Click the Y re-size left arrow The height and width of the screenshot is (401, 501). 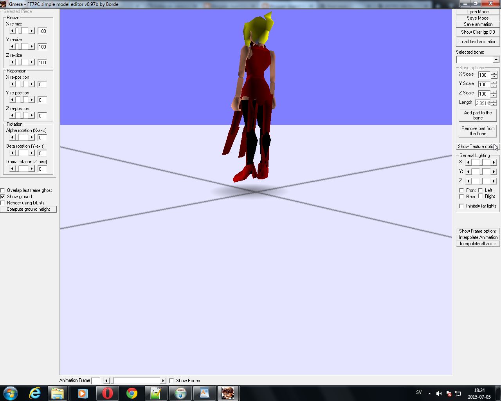12,47
